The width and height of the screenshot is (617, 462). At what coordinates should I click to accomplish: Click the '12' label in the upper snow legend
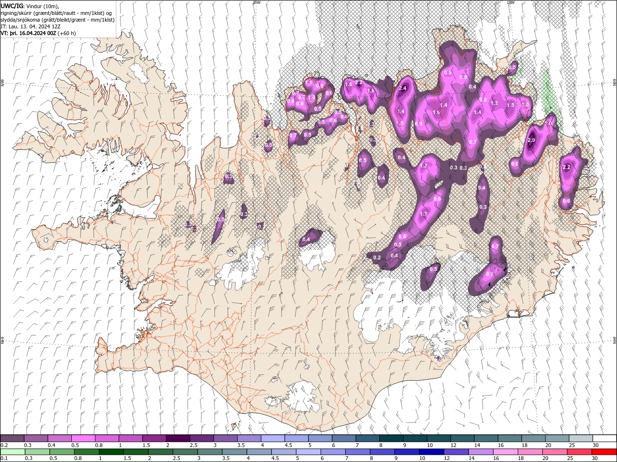(x=454, y=445)
